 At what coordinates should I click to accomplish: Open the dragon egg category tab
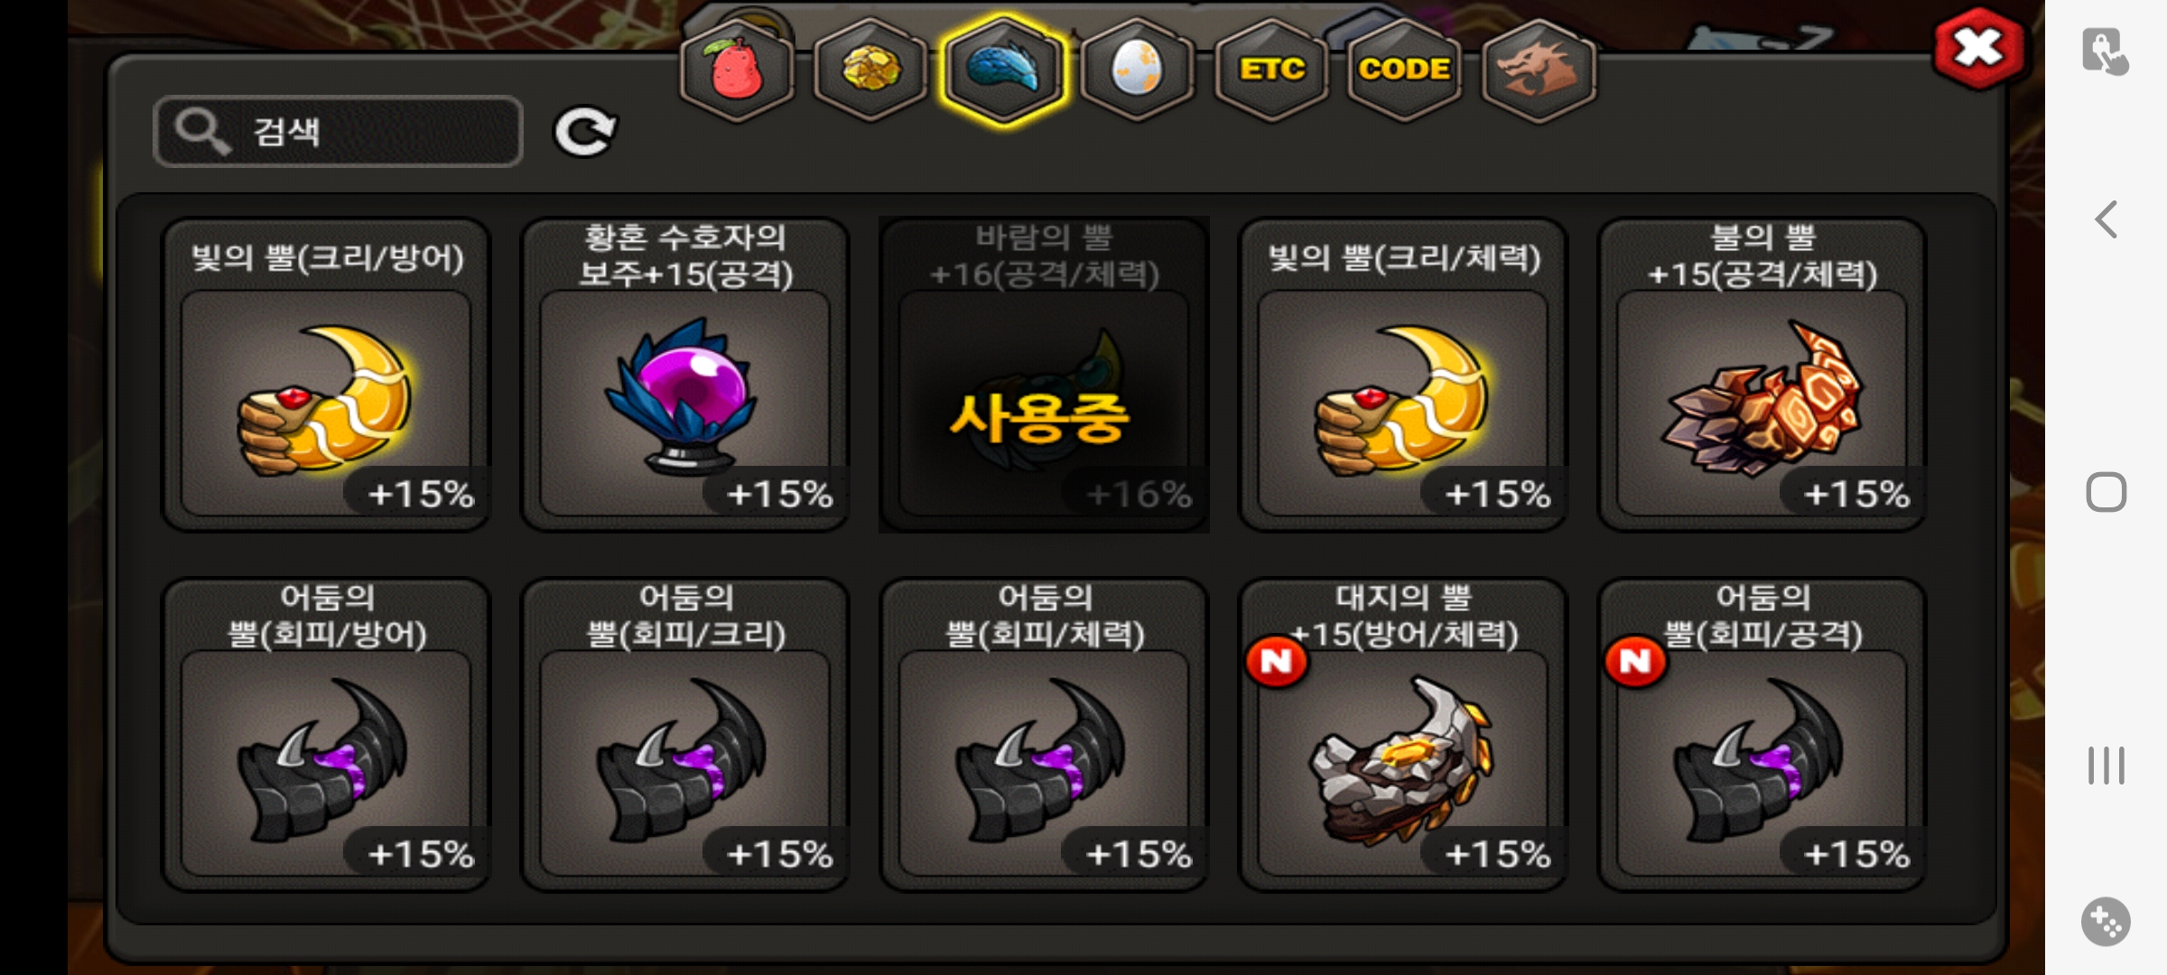[x=1137, y=70]
